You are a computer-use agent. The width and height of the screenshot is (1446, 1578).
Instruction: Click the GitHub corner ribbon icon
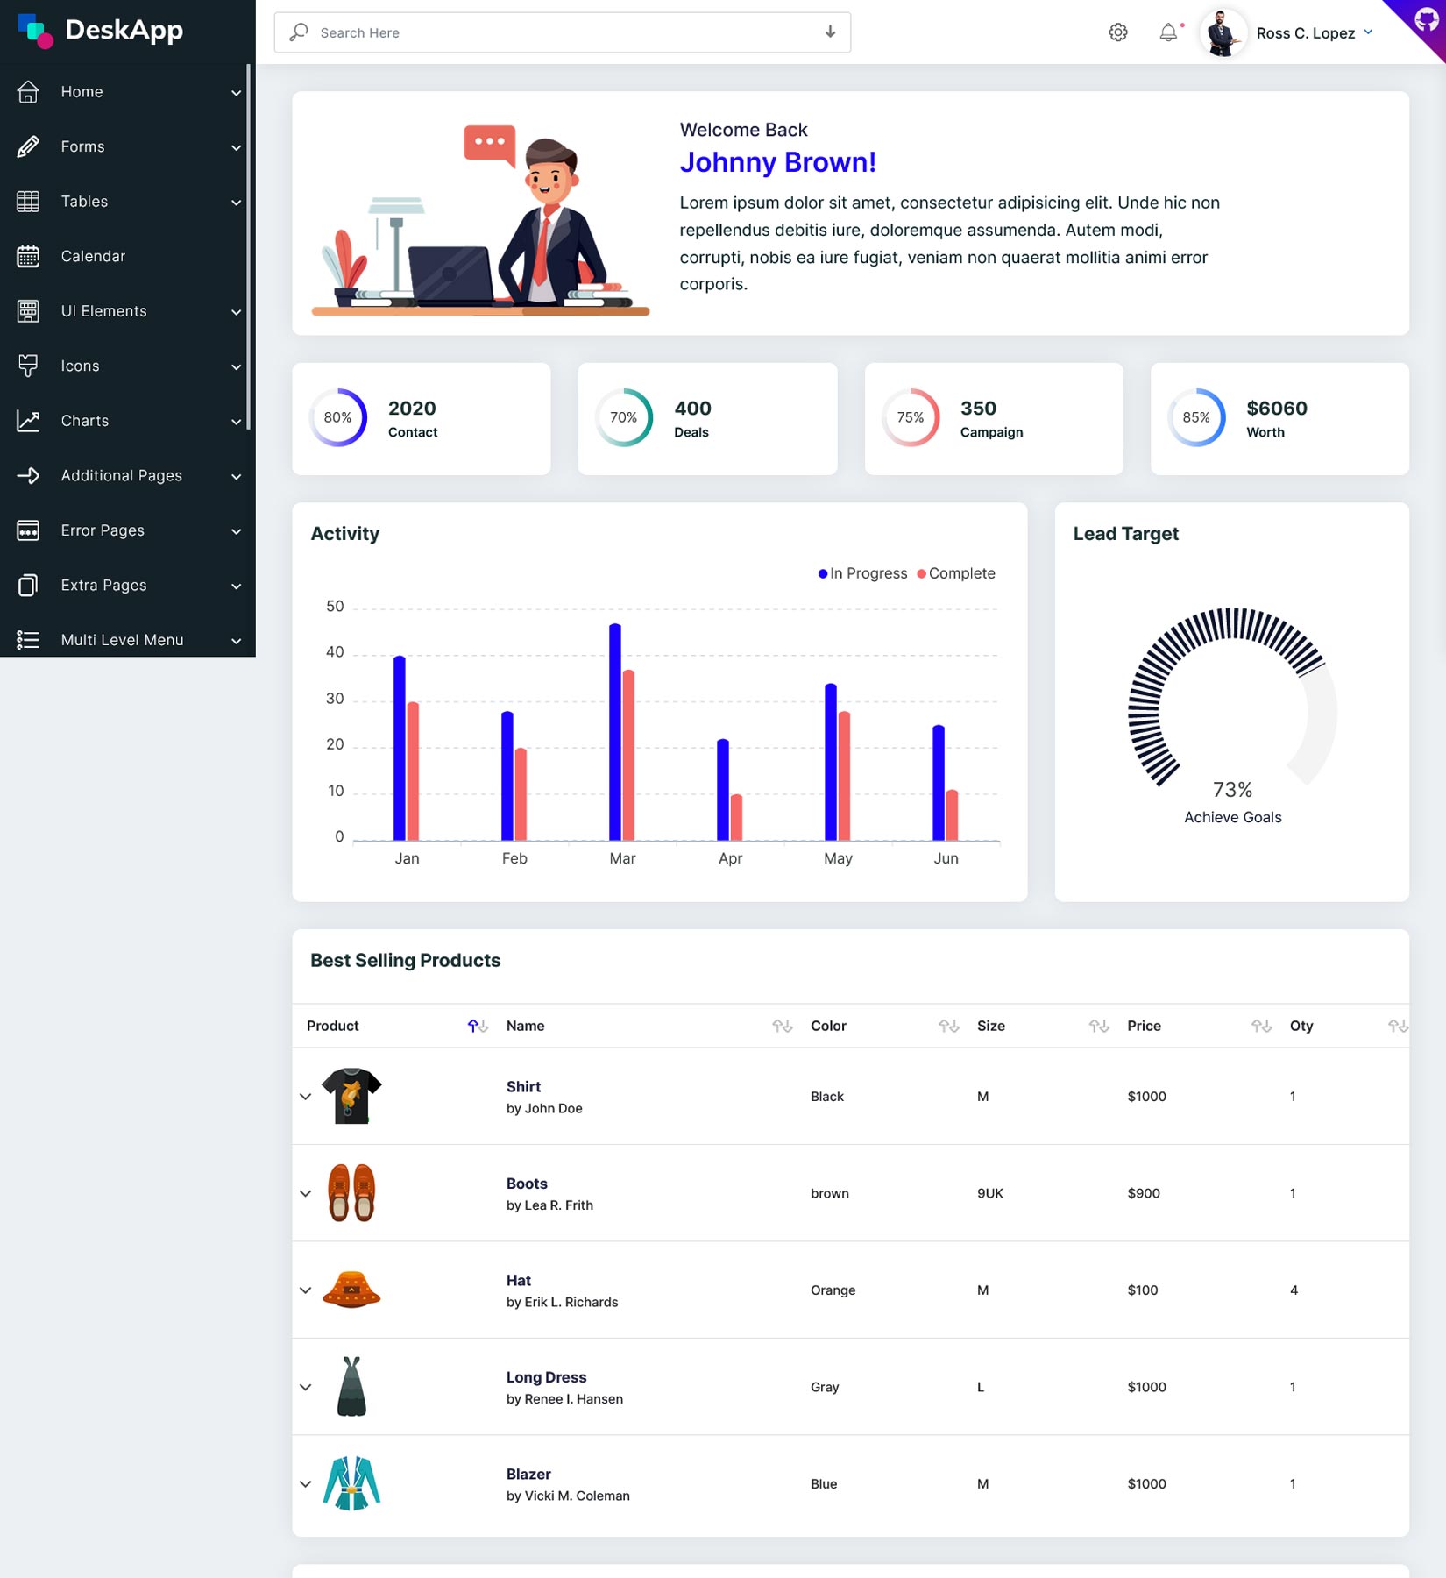1426,20
